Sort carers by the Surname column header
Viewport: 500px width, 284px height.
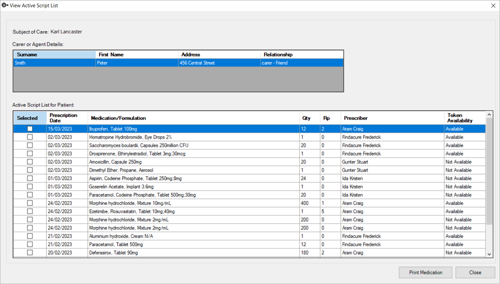pyautogui.click(x=54, y=54)
